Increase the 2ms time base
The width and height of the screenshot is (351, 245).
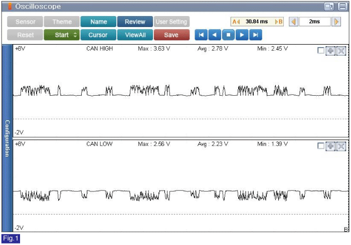(336, 22)
